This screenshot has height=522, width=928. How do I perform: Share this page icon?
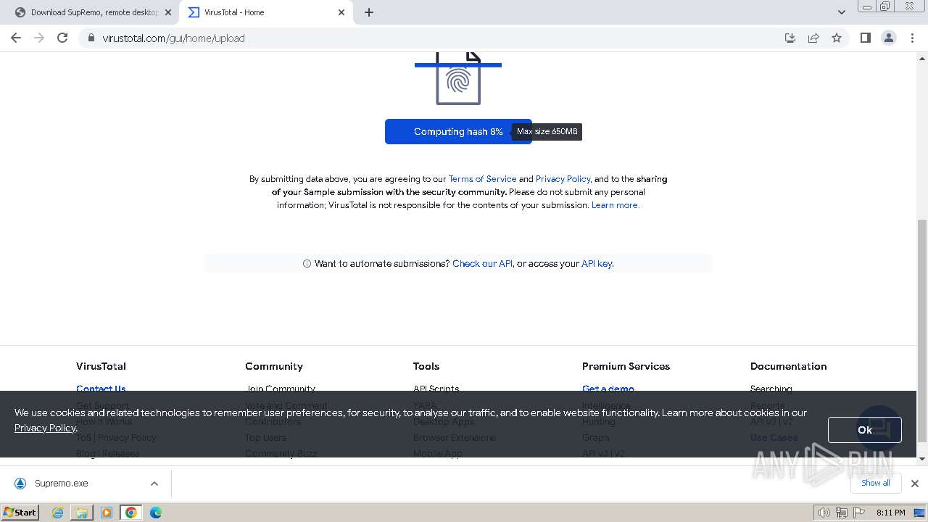813,38
